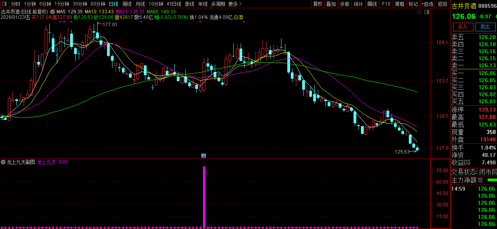Open the 统计 statistics tool
The height and width of the screenshot is (229, 497).
click(x=358, y=4)
